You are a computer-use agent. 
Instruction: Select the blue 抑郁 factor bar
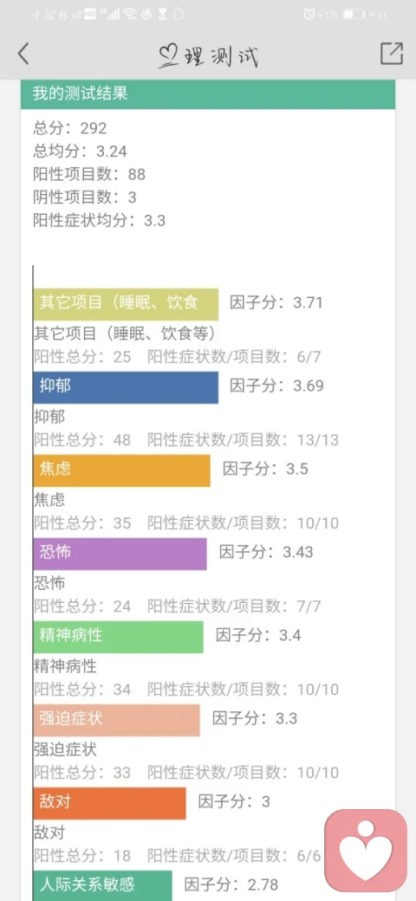(126, 387)
